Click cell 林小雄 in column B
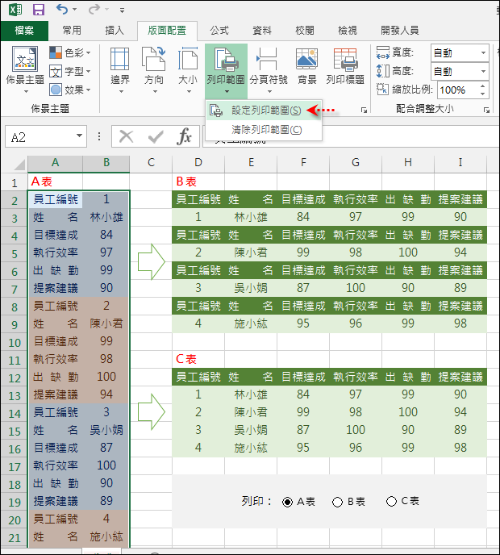The width and height of the screenshot is (500, 555). 106,217
